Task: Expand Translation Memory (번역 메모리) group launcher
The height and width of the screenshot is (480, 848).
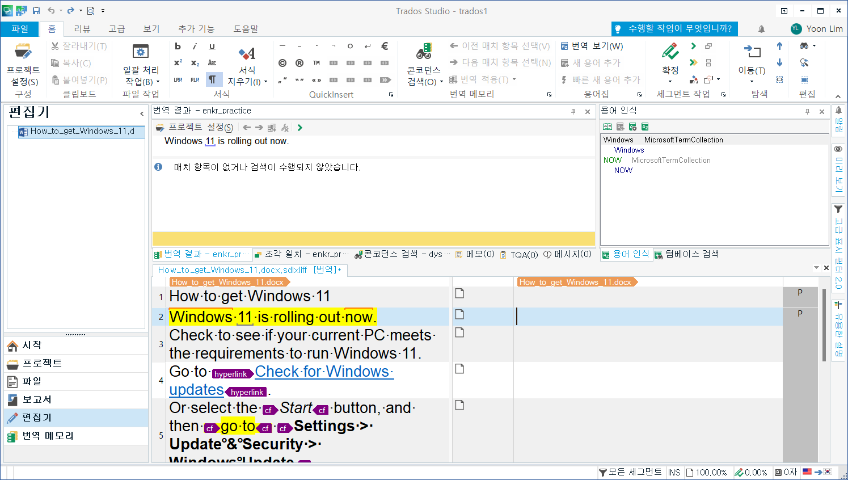Action: (549, 95)
